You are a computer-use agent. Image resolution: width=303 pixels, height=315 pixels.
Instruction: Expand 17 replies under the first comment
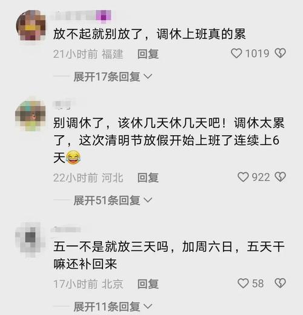point(113,77)
